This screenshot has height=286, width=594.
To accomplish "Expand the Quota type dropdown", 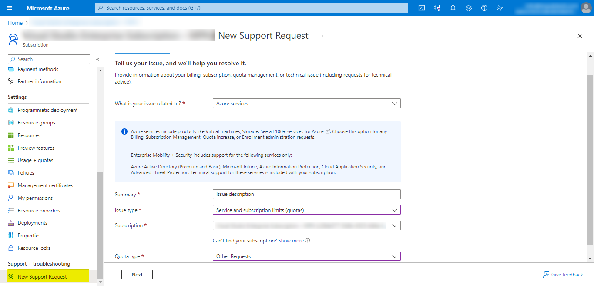I will tap(306, 256).
